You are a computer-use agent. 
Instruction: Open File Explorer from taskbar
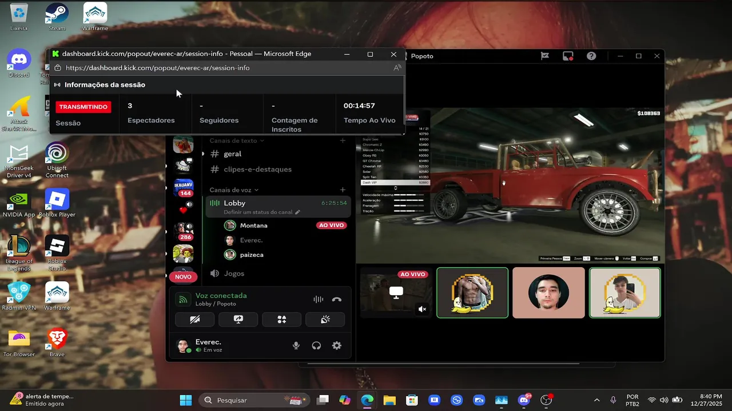tap(389, 400)
